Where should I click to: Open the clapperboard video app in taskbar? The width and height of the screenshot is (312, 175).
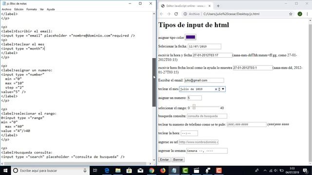[x=196, y=171]
